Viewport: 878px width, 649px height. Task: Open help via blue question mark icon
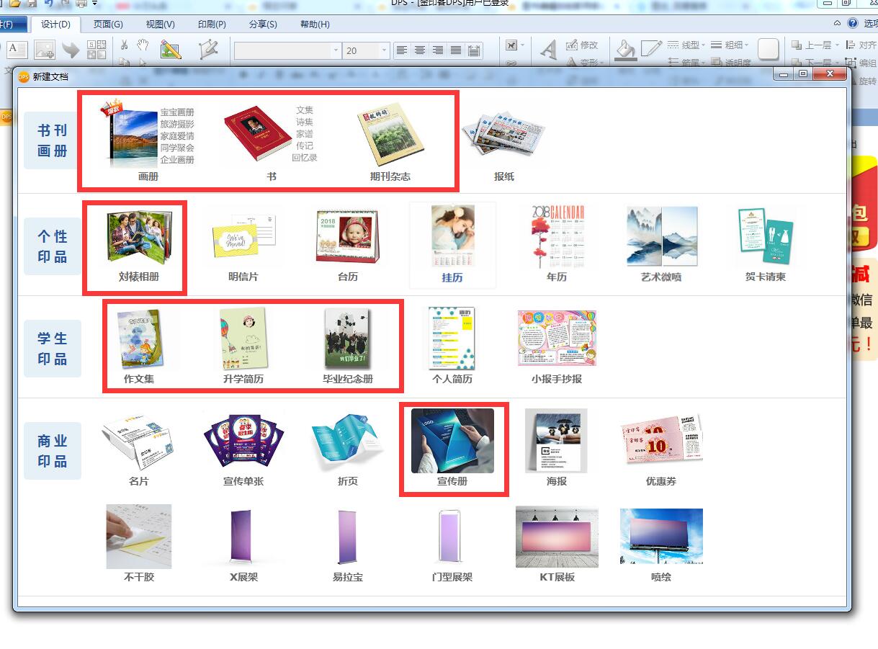pos(853,24)
